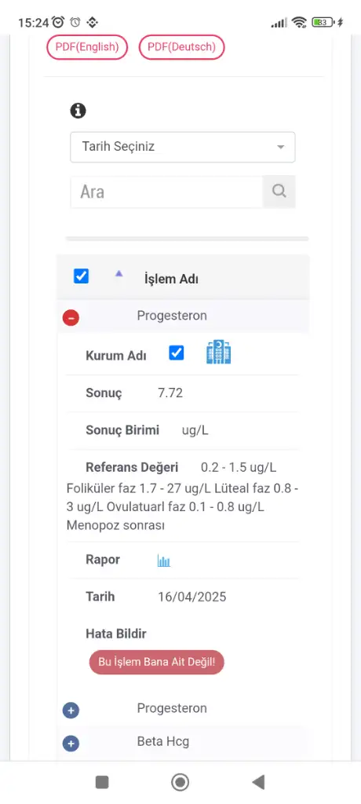Click the purple sort arrow by İşlem Adı
This screenshot has width=361, height=804.
click(x=119, y=274)
